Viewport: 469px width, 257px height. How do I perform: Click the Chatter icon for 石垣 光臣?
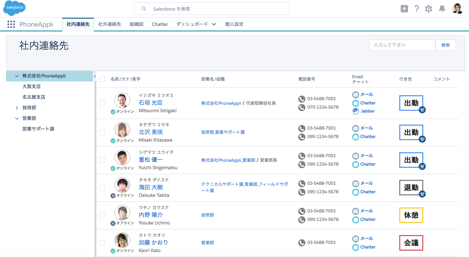point(356,103)
